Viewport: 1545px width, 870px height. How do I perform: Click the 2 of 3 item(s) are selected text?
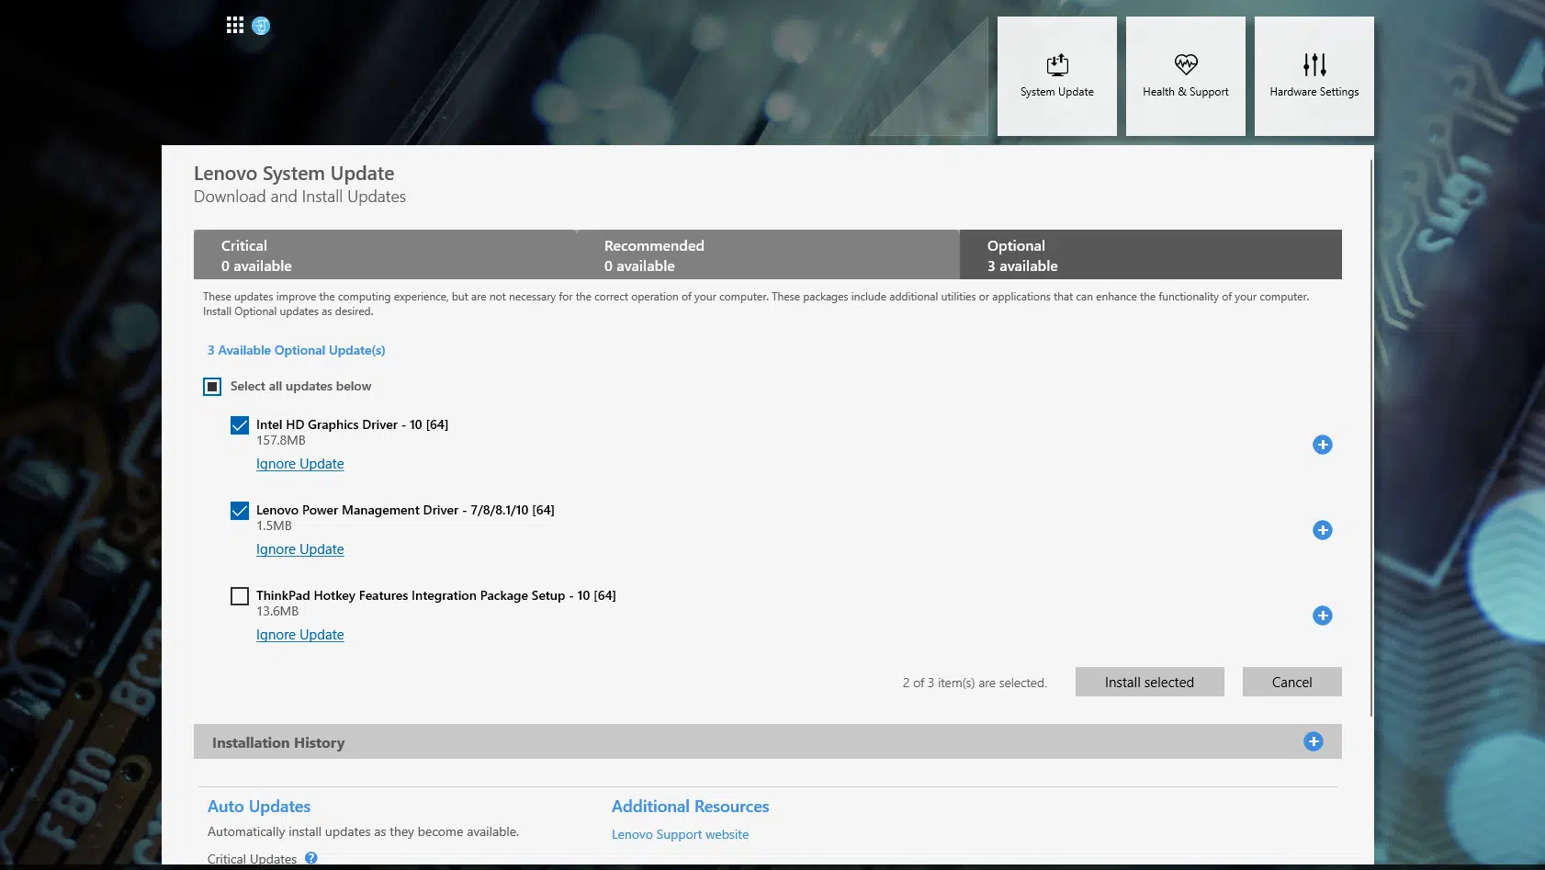click(975, 683)
